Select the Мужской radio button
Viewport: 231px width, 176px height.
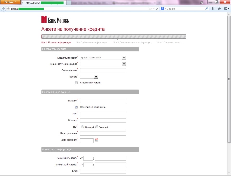82,127
